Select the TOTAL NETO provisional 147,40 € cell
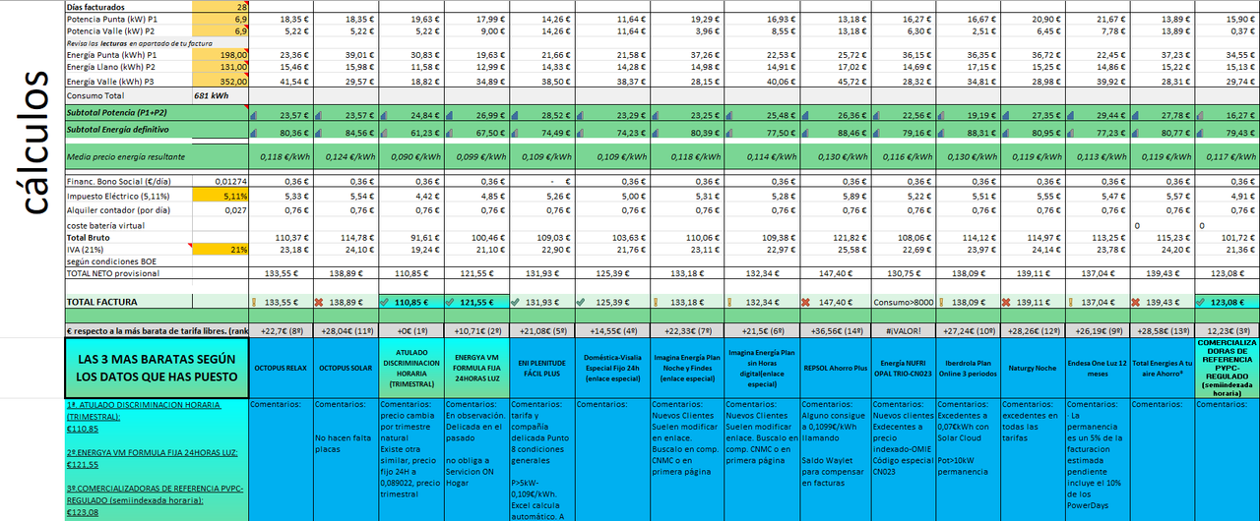This screenshot has width=1260, height=521. click(835, 273)
